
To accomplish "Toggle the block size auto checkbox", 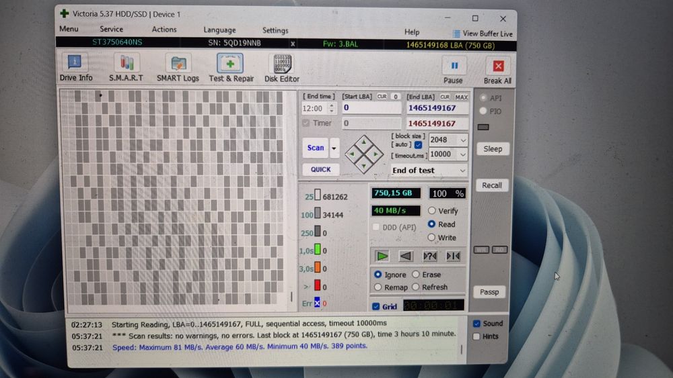I will 418,145.
